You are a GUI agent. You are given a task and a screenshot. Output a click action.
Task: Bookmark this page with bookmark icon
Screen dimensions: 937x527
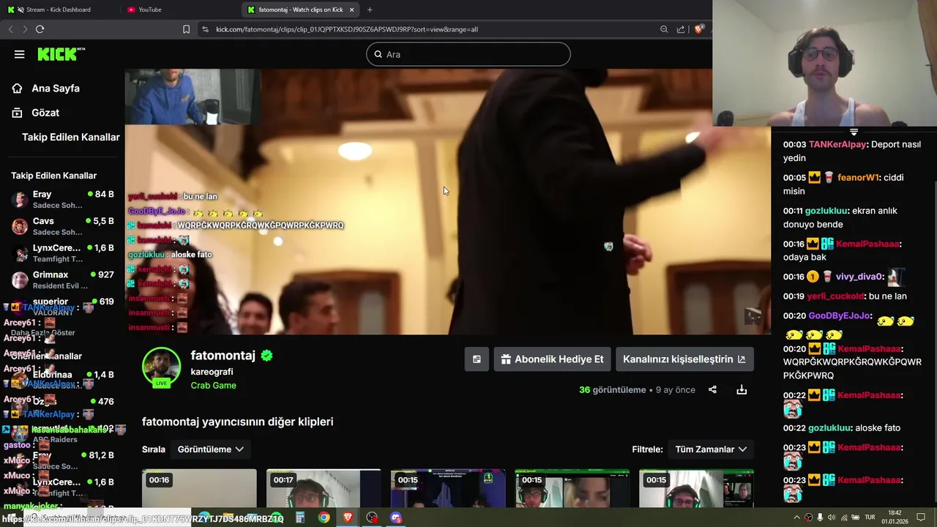pos(186,29)
